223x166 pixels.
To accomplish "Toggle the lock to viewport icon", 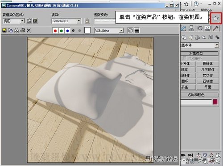I will [x=87, y=21].
